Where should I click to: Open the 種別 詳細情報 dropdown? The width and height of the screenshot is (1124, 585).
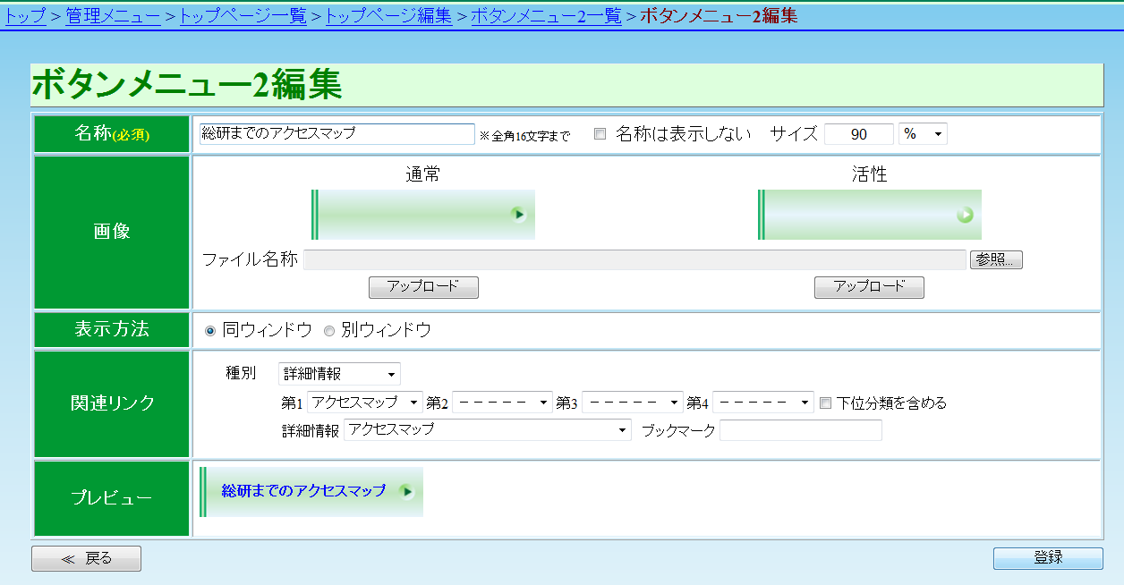[x=340, y=374]
